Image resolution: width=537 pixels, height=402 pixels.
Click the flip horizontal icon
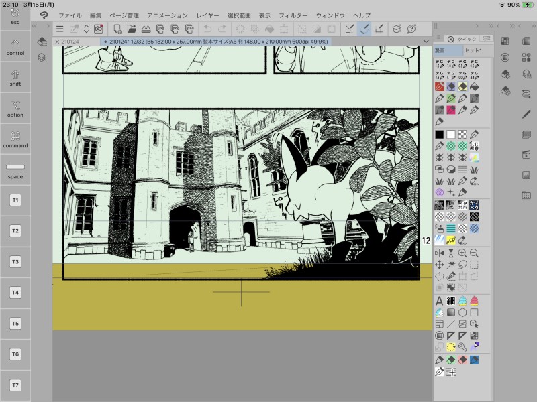[x=439, y=253]
